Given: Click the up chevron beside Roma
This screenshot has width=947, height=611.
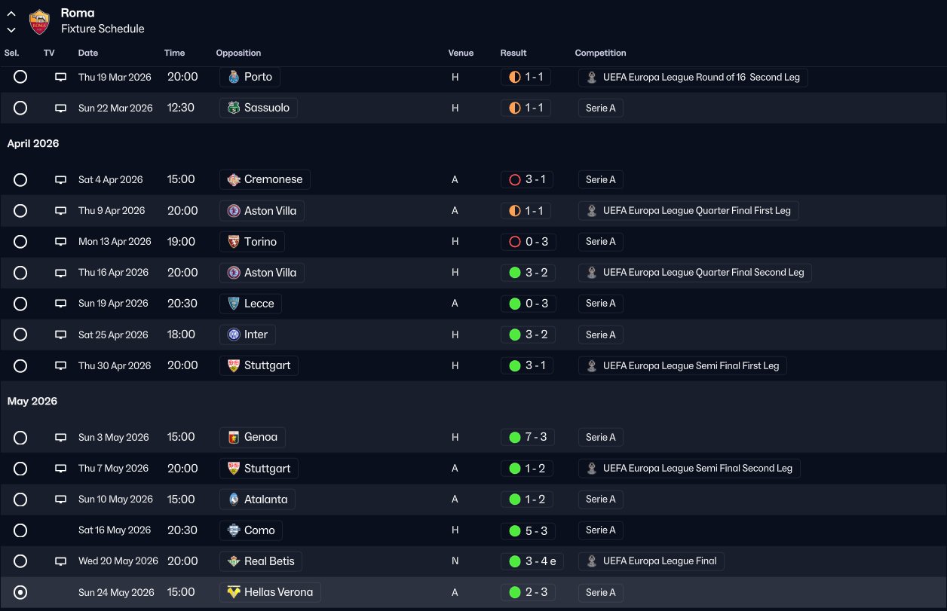Looking at the screenshot, I should click(x=11, y=14).
